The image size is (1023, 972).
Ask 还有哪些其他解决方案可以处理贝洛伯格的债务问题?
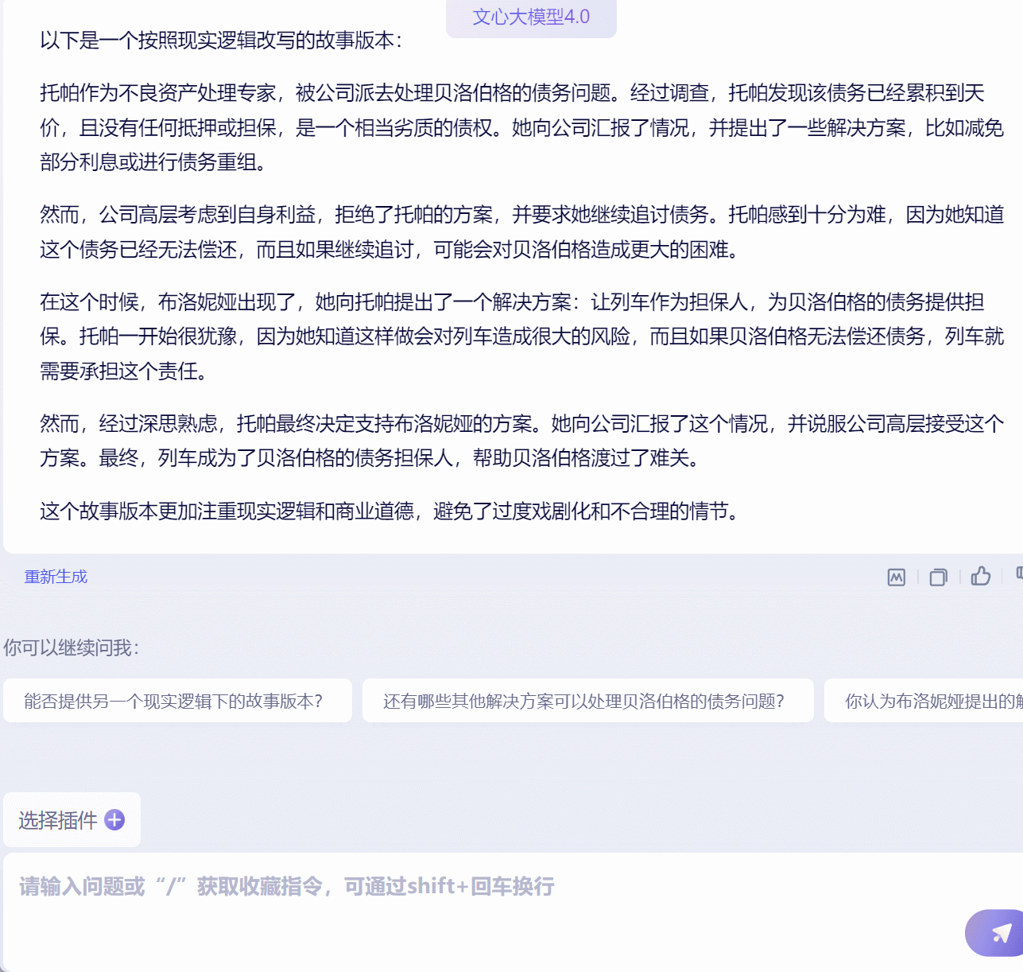[588, 701]
